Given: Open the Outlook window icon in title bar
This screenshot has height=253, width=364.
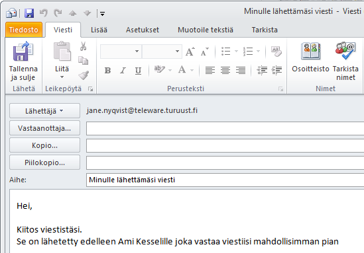Looking at the screenshot, I should pyautogui.click(x=11, y=13).
